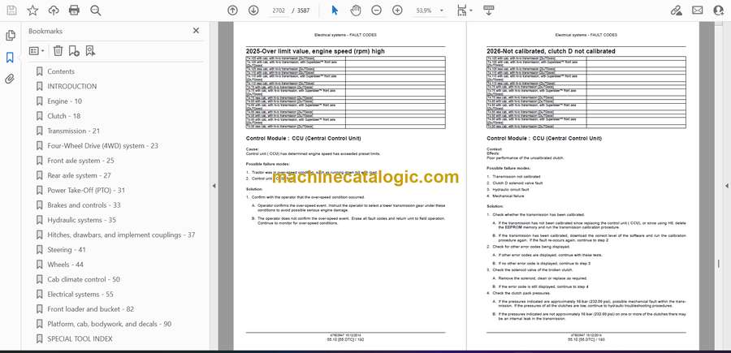Find the current bookmark icon

(x=90, y=51)
